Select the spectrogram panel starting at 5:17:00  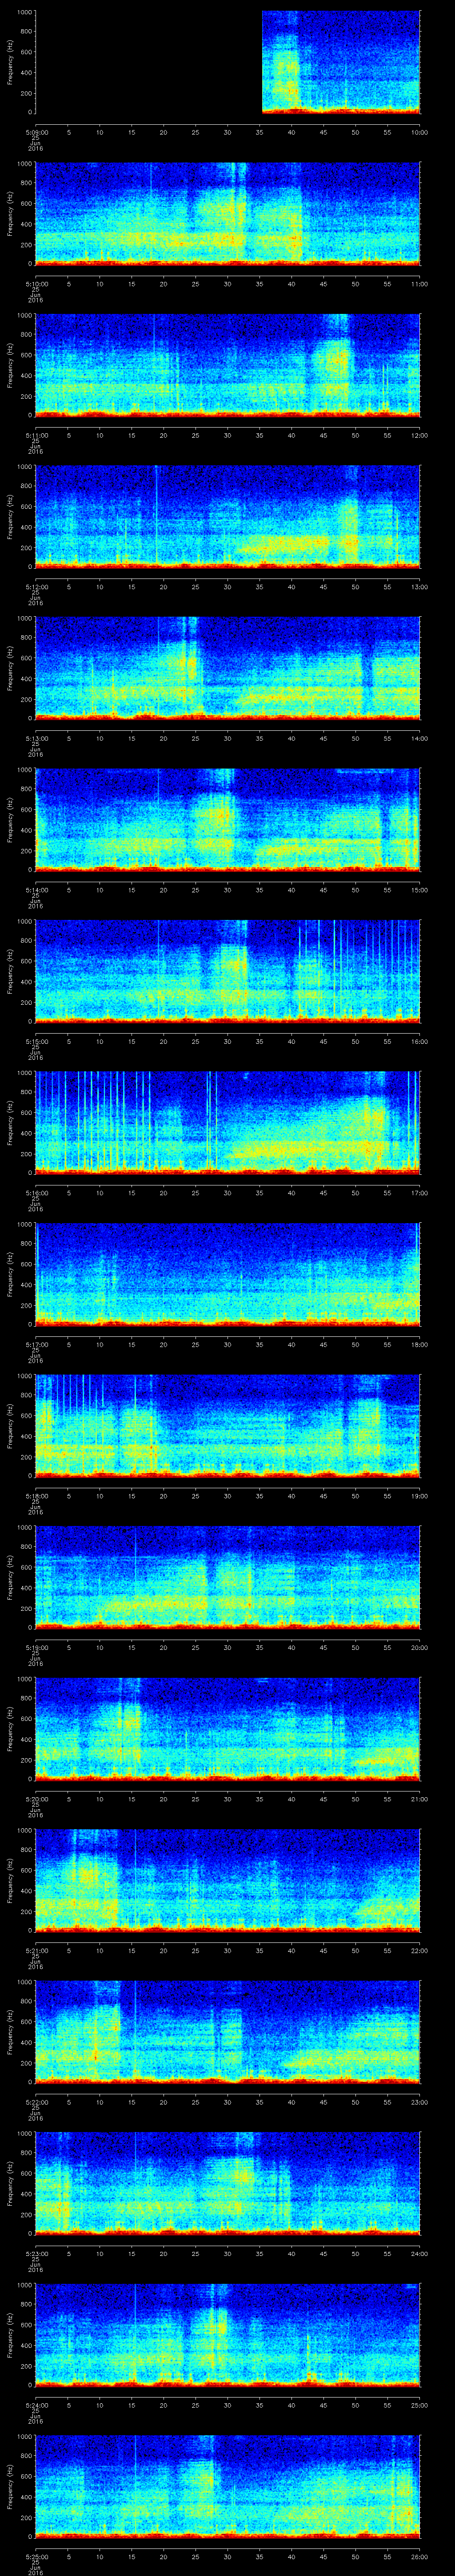coord(228,1273)
